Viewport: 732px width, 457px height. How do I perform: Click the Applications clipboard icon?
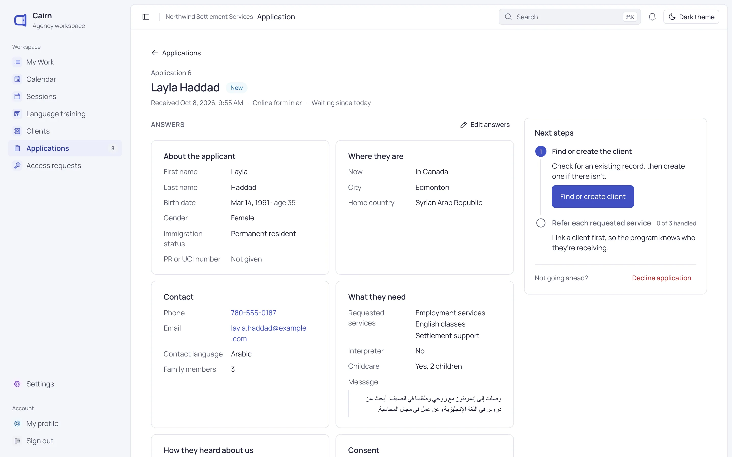coord(17,148)
